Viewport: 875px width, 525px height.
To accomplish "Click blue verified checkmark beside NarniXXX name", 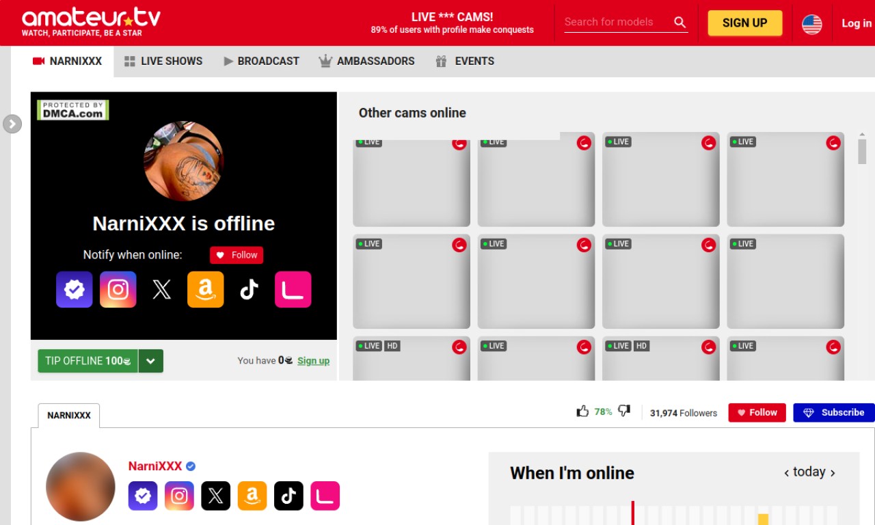I will [191, 466].
